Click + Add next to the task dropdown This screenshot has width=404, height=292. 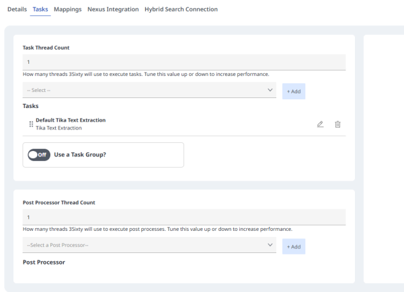293,91
